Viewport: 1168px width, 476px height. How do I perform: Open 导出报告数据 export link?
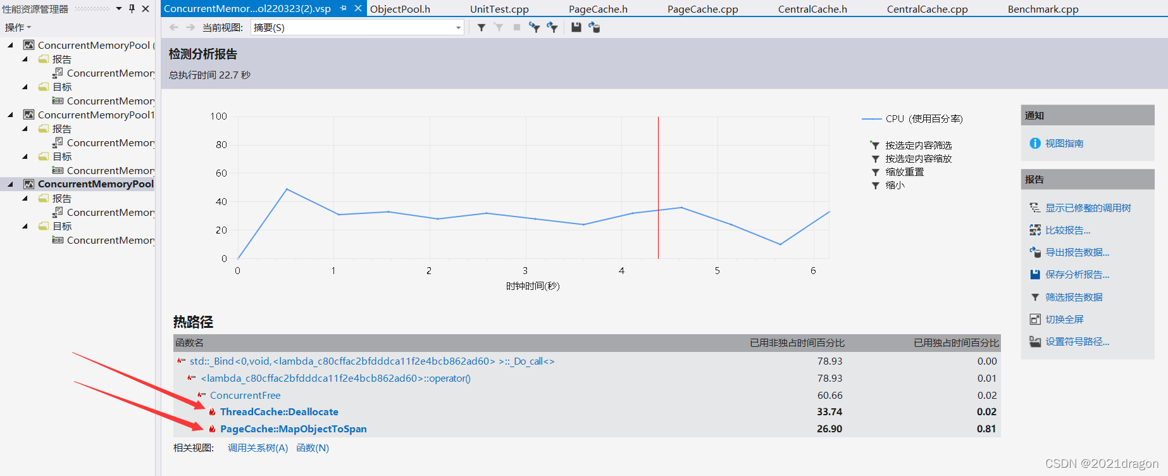(1077, 253)
